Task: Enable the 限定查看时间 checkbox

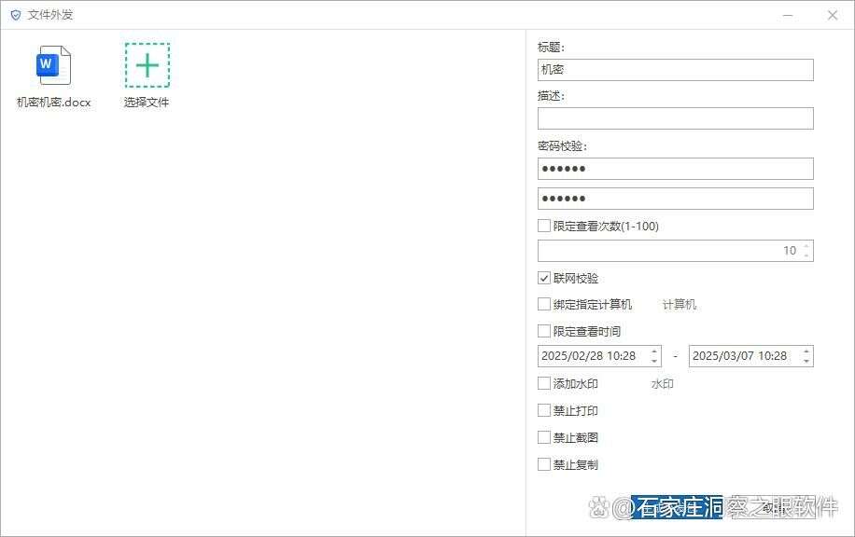Action: tap(543, 330)
